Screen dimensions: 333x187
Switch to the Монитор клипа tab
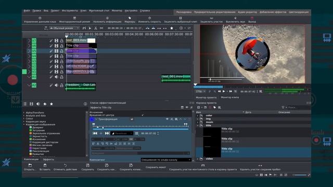[x=230, y=97]
